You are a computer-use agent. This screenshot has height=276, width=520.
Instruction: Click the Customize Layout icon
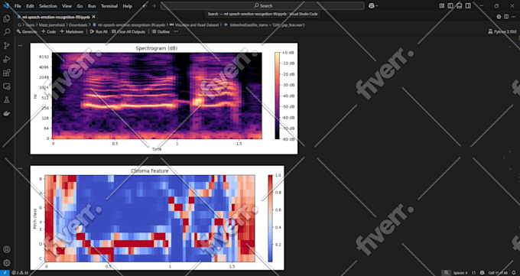(442, 5)
